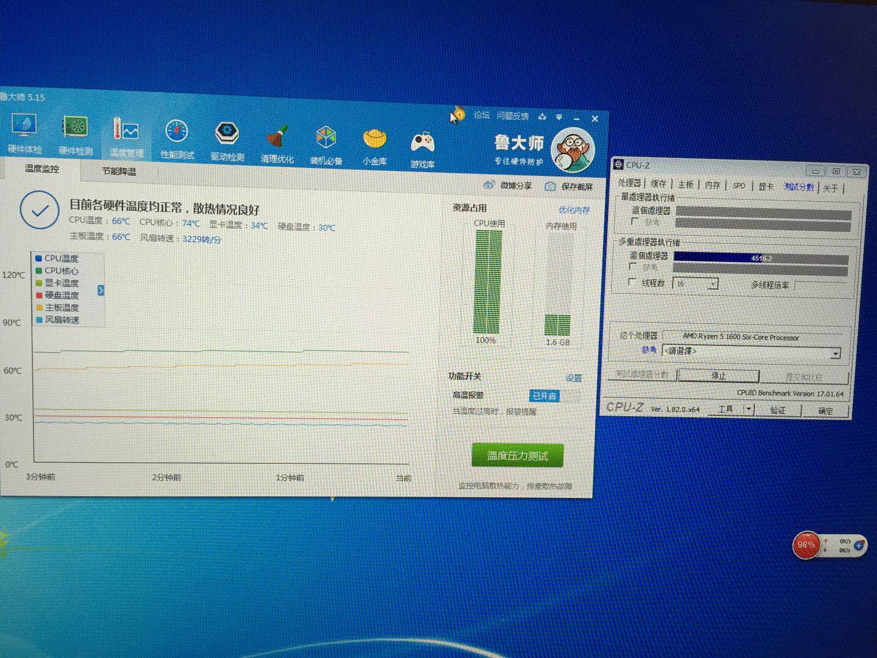Open the 论坛 link in title bar
Screen dimensions: 877x658
tap(482, 115)
